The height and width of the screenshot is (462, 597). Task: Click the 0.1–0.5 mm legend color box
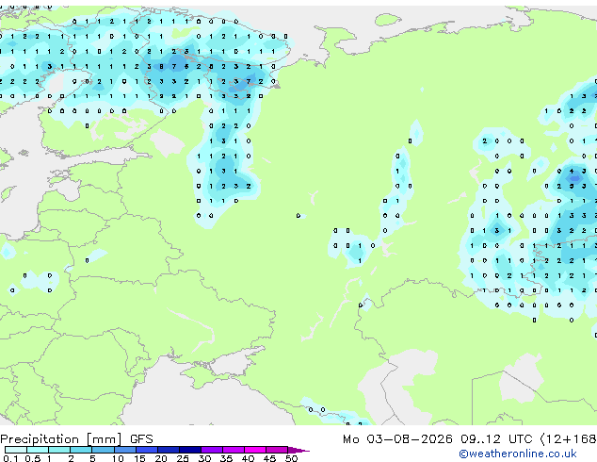16,450
